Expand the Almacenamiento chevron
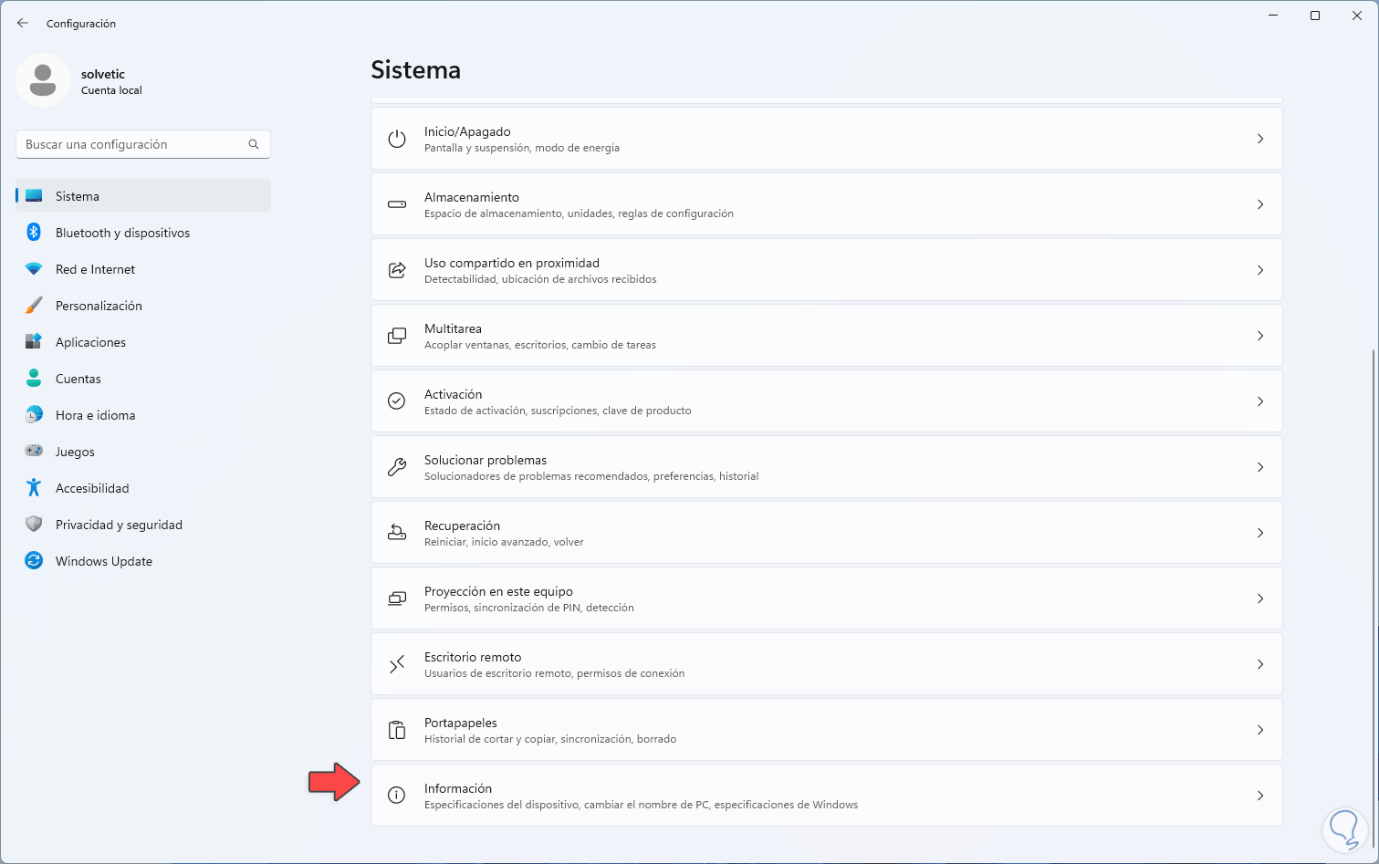1379x864 pixels. pyautogui.click(x=1260, y=204)
